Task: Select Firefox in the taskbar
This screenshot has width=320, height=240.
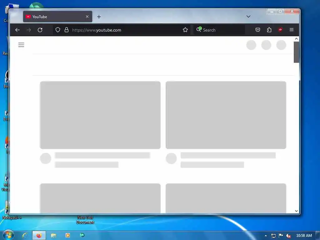Action: click(39, 236)
